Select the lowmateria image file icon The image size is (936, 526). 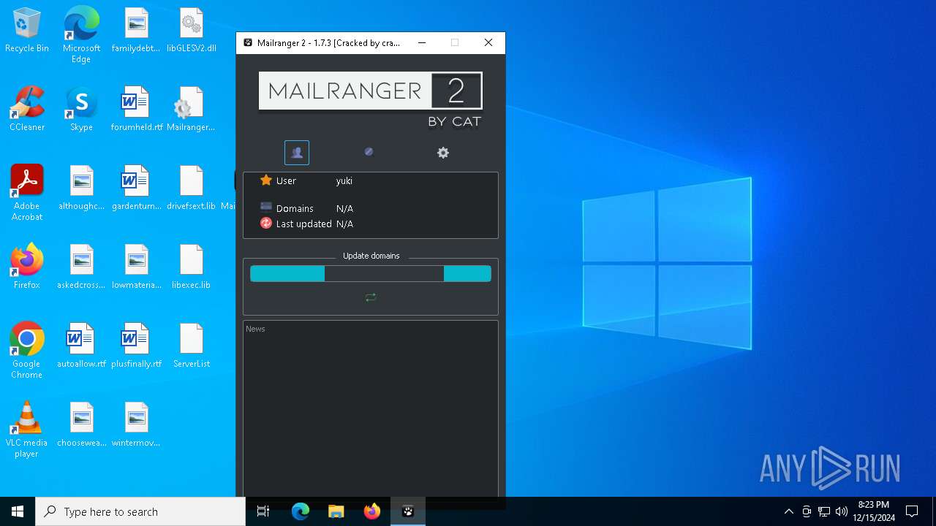(136, 267)
